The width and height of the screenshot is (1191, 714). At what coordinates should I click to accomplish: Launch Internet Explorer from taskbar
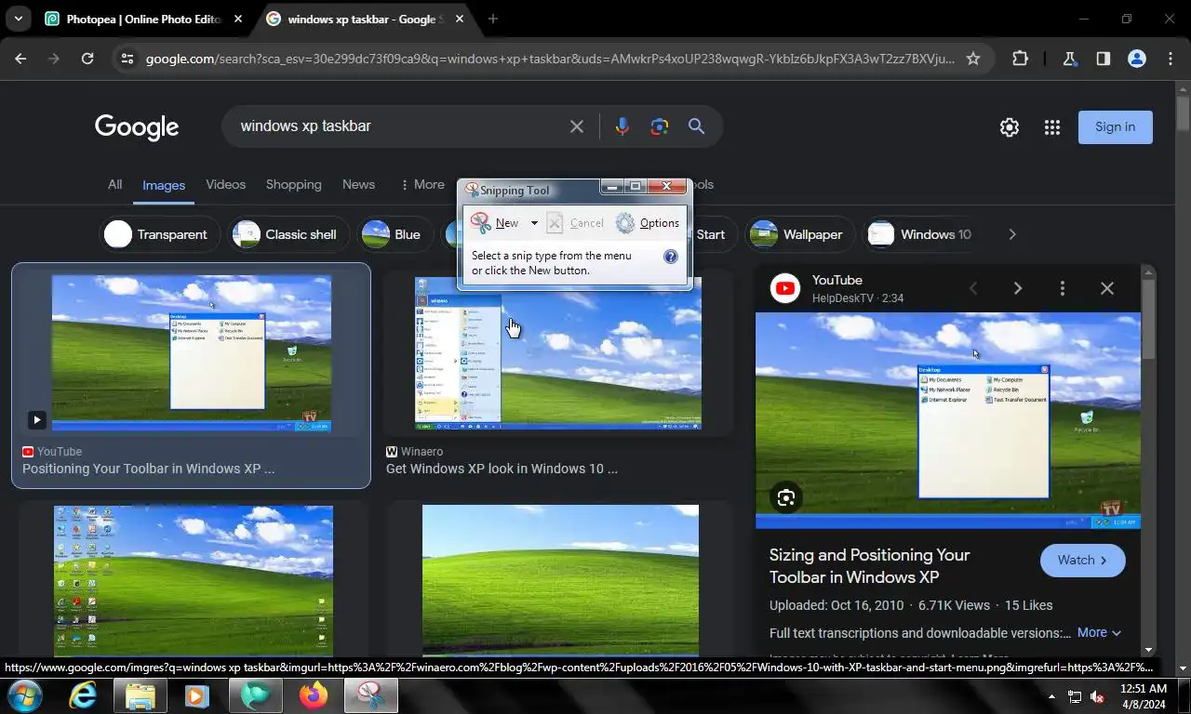(x=83, y=694)
